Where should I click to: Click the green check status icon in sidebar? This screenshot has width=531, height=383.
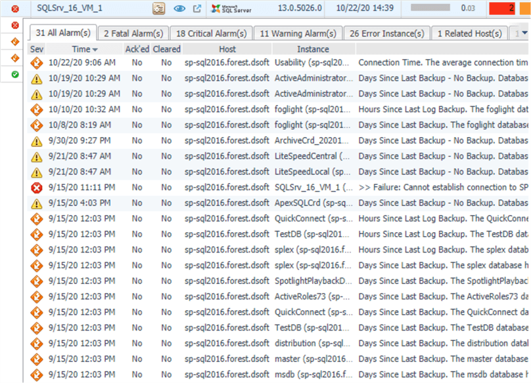pos(15,74)
